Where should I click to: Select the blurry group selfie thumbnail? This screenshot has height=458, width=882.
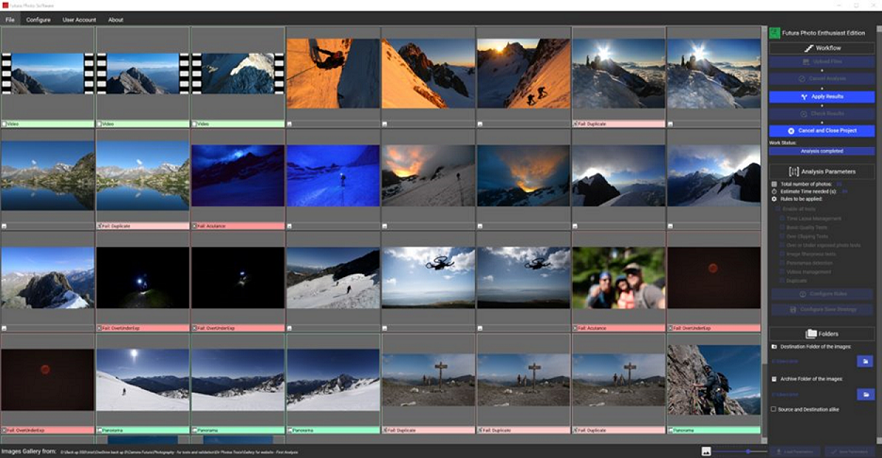(618, 278)
